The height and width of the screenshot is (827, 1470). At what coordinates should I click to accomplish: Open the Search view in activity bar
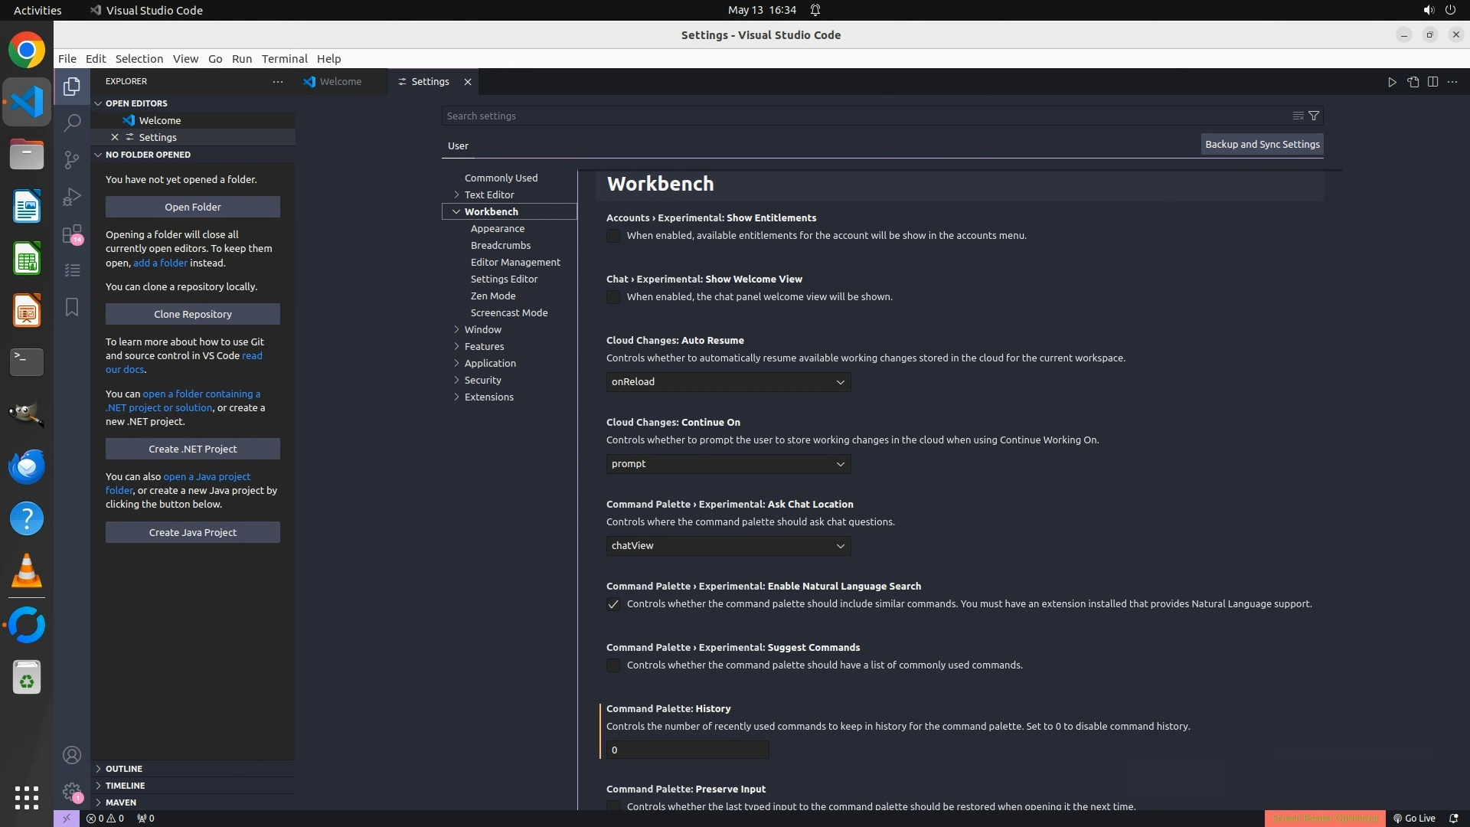click(x=72, y=123)
